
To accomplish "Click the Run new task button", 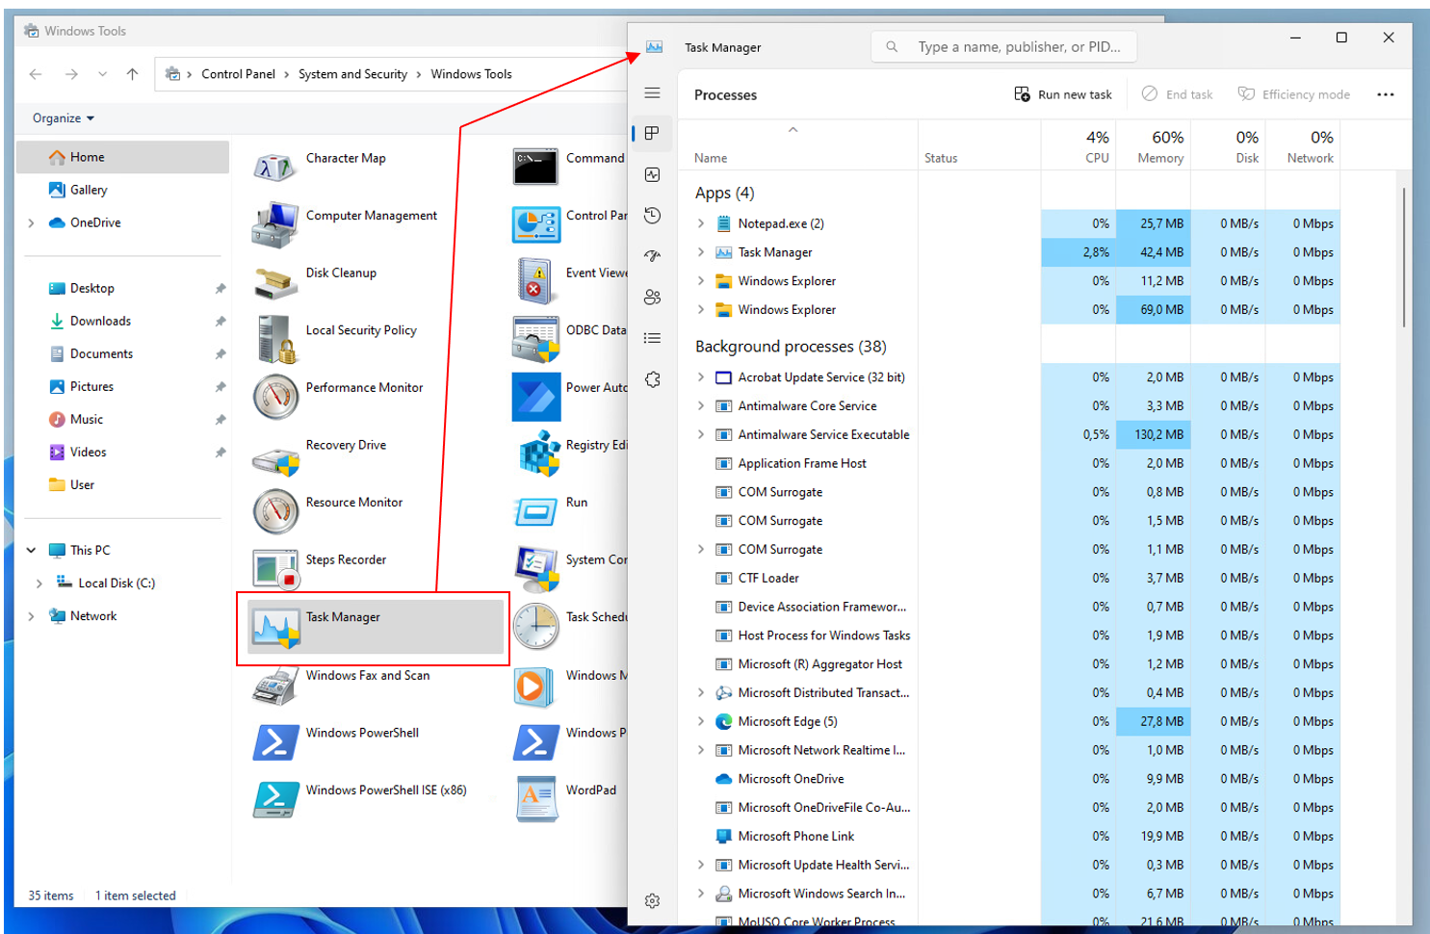I will 1063,94.
